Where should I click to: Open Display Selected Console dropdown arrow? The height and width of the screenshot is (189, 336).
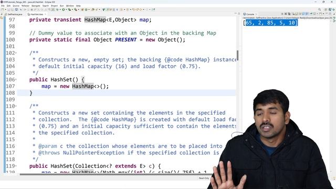click(x=317, y=14)
